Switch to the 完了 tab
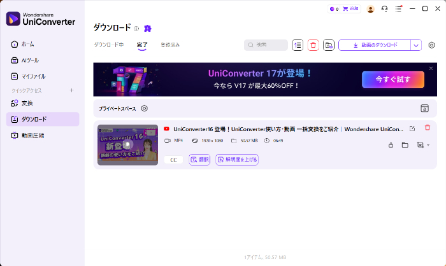This screenshot has height=266, width=446. click(142, 45)
